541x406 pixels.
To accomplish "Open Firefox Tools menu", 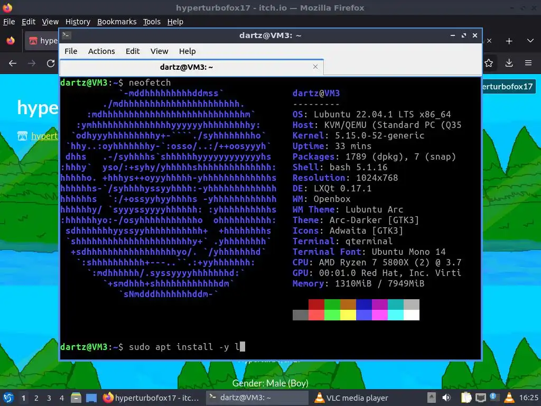I will (x=152, y=22).
